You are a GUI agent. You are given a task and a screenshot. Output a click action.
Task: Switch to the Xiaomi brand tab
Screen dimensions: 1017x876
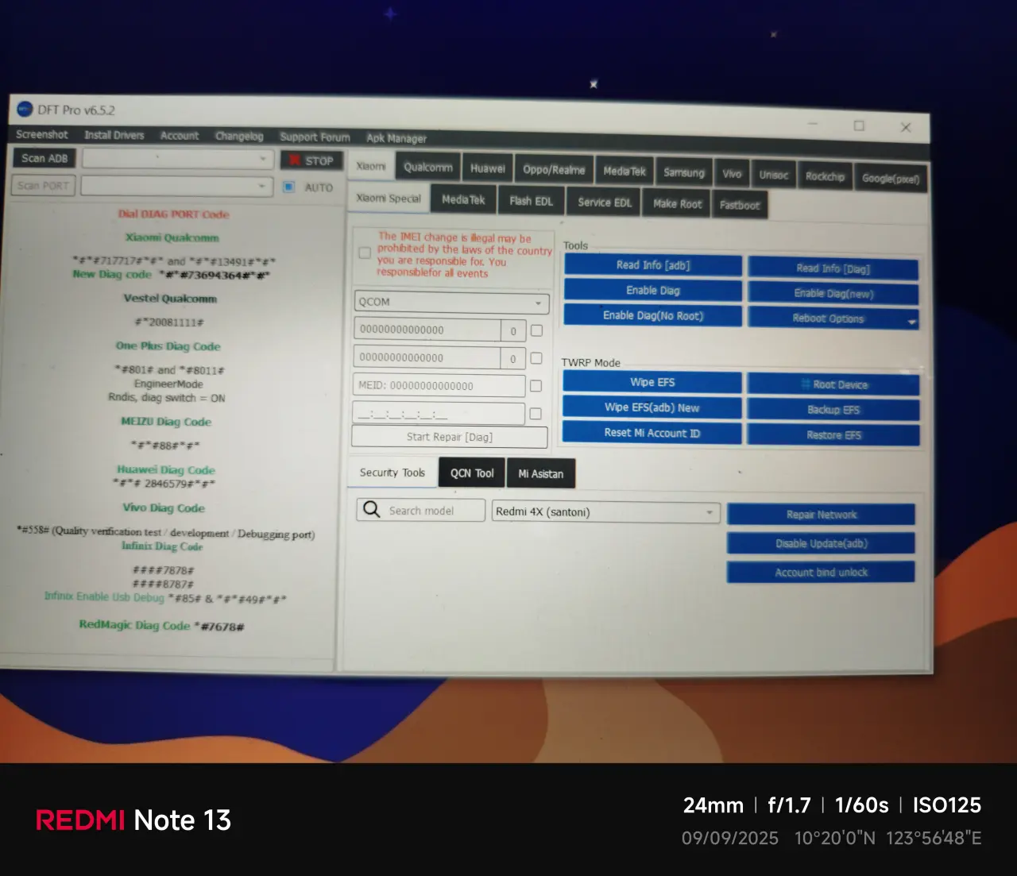tap(371, 166)
